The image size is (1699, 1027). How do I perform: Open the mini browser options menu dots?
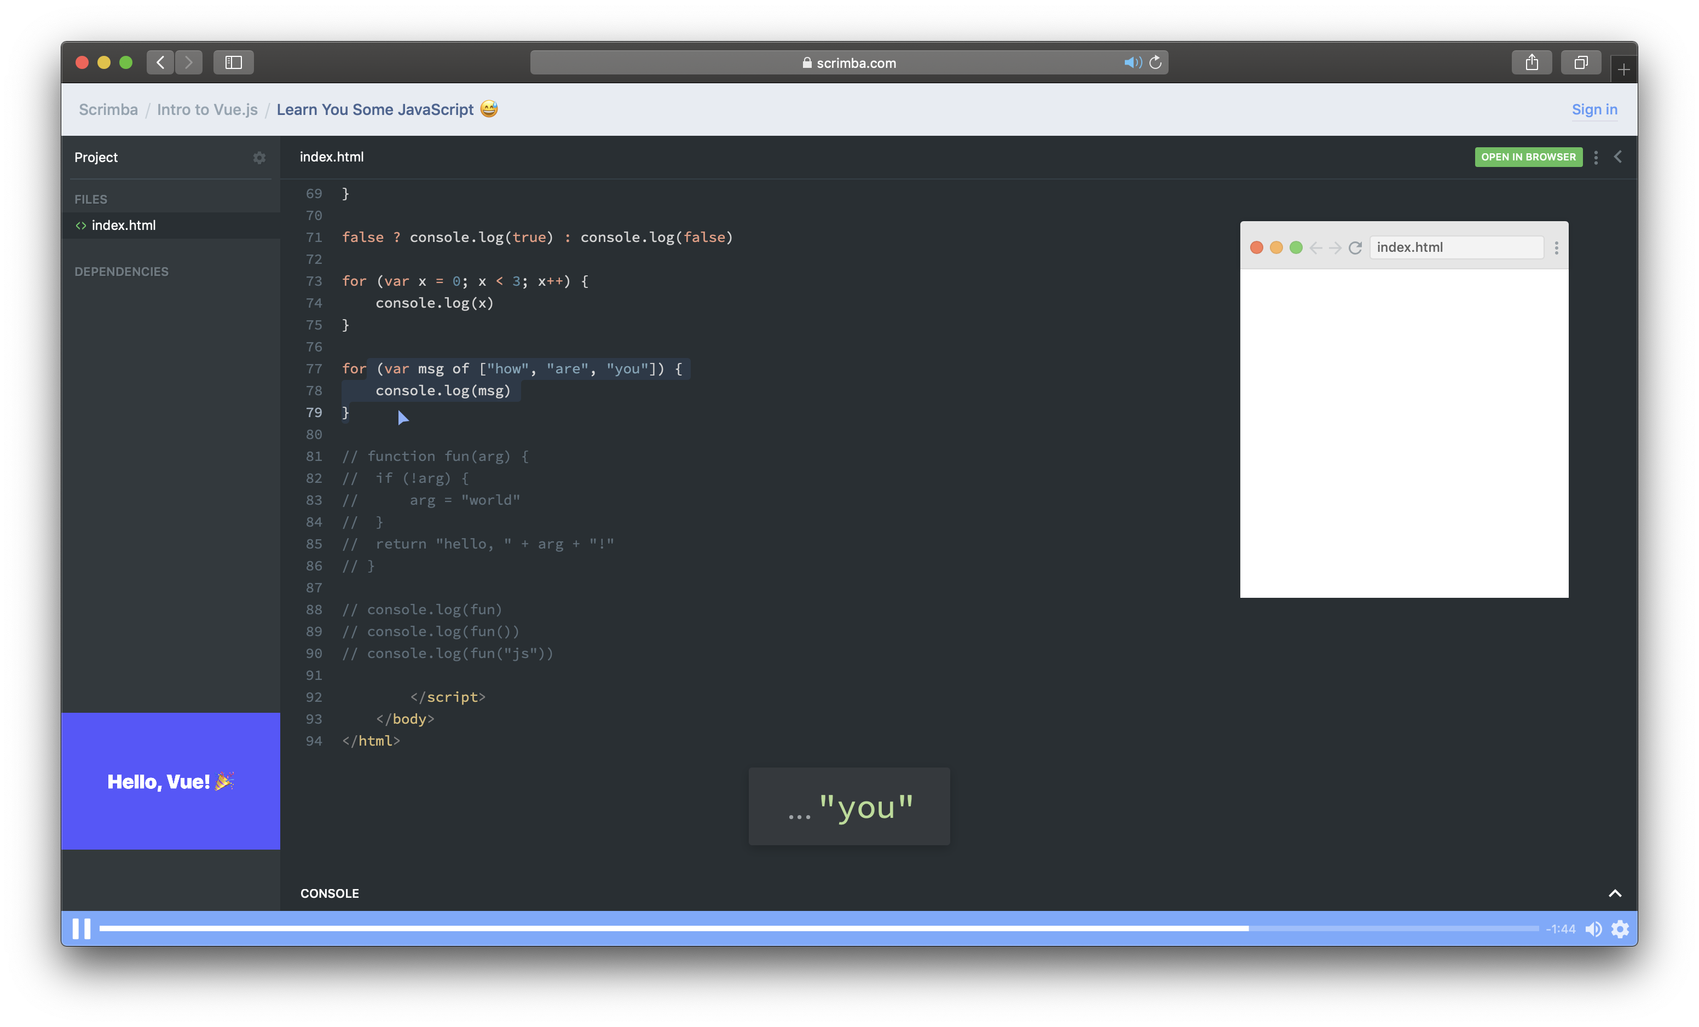coord(1556,247)
